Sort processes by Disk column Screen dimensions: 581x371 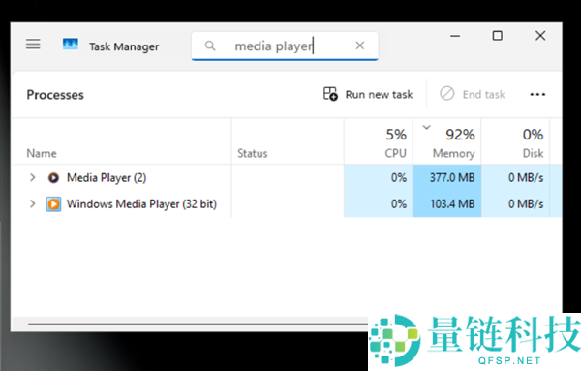point(515,141)
